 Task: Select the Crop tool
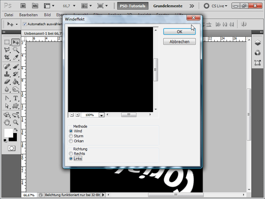[7, 57]
